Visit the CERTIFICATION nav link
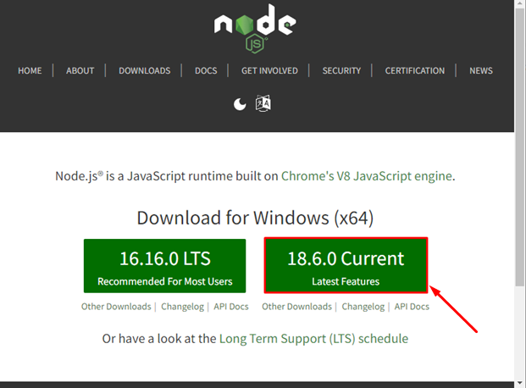This screenshot has width=526, height=388. (x=415, y=71)
